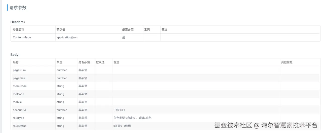The height and width of the screenshot is (133, 322).
Task: Click number type in pageSize row
Action: 62,78
